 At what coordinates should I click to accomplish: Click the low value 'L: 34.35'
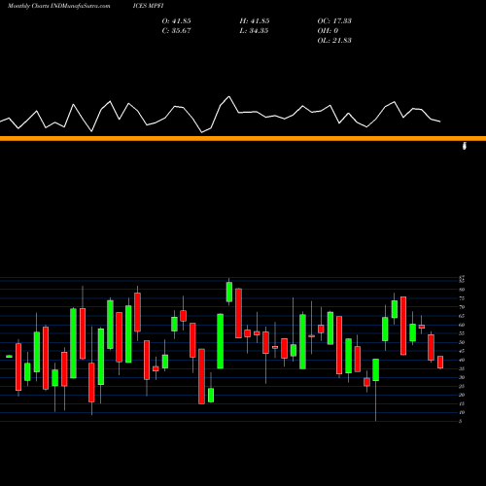pos(254,31)
